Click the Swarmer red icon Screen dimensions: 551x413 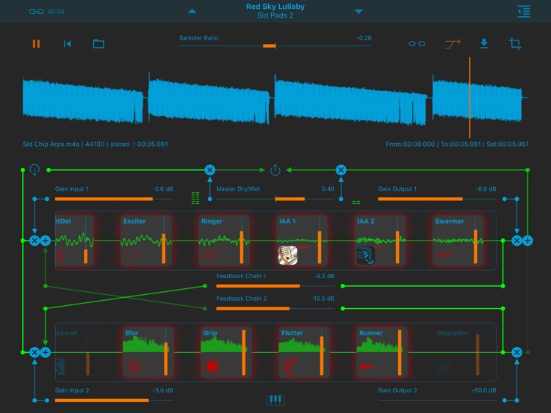click(x=444, y=255)
